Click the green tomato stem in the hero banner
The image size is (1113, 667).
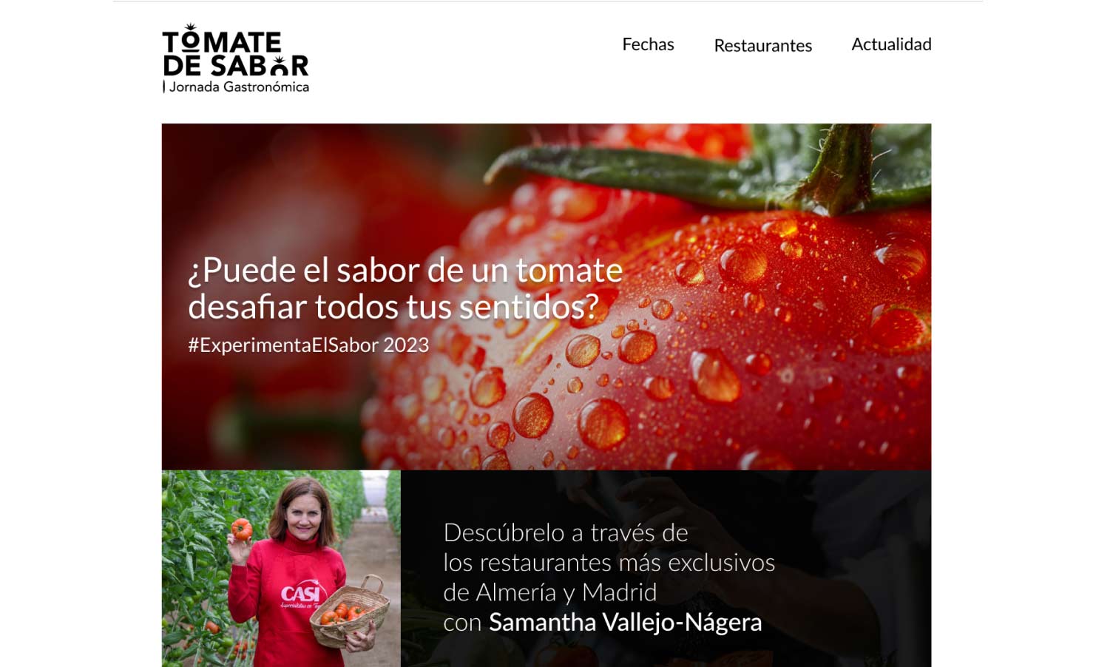point(836,167)
